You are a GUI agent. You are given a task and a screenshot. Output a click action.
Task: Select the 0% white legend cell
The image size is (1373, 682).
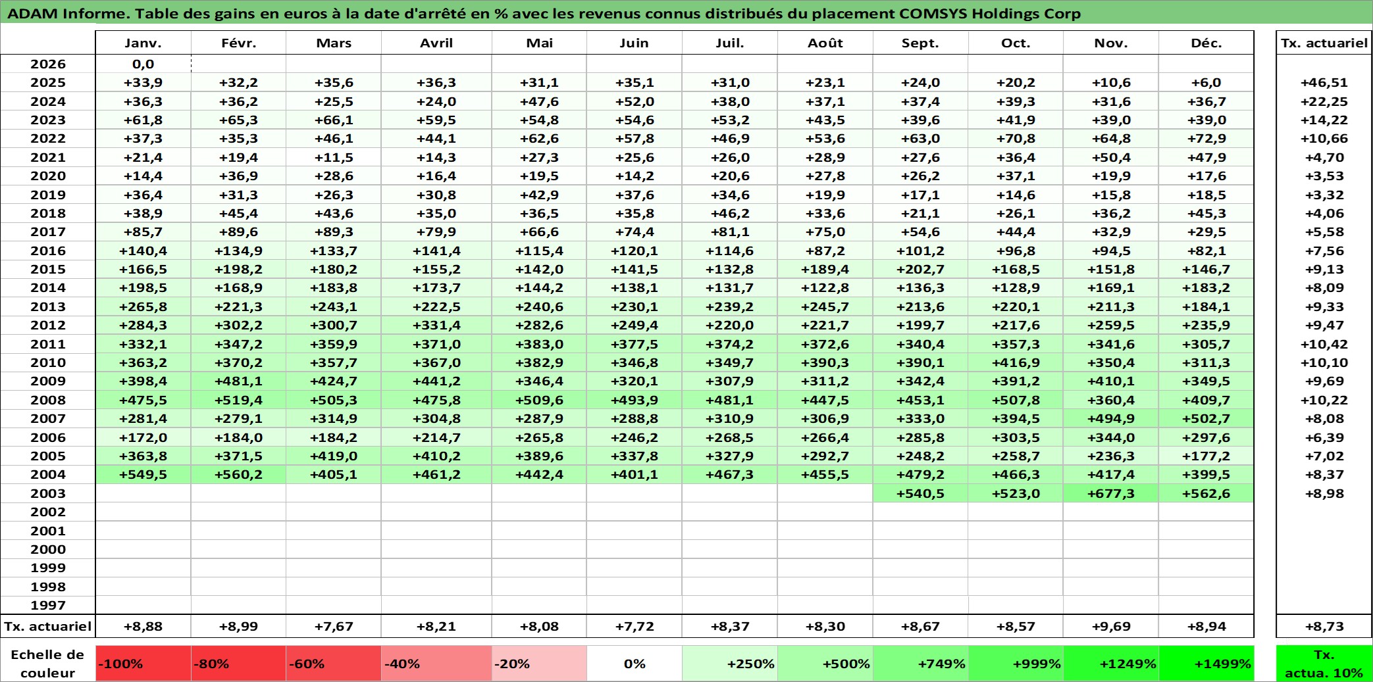coord(634,663)
